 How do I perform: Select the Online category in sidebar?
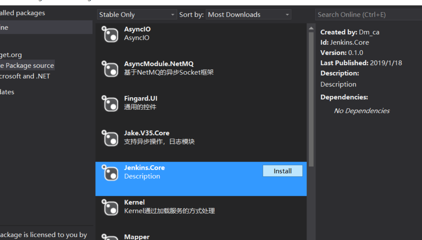(x=46, y=27)
